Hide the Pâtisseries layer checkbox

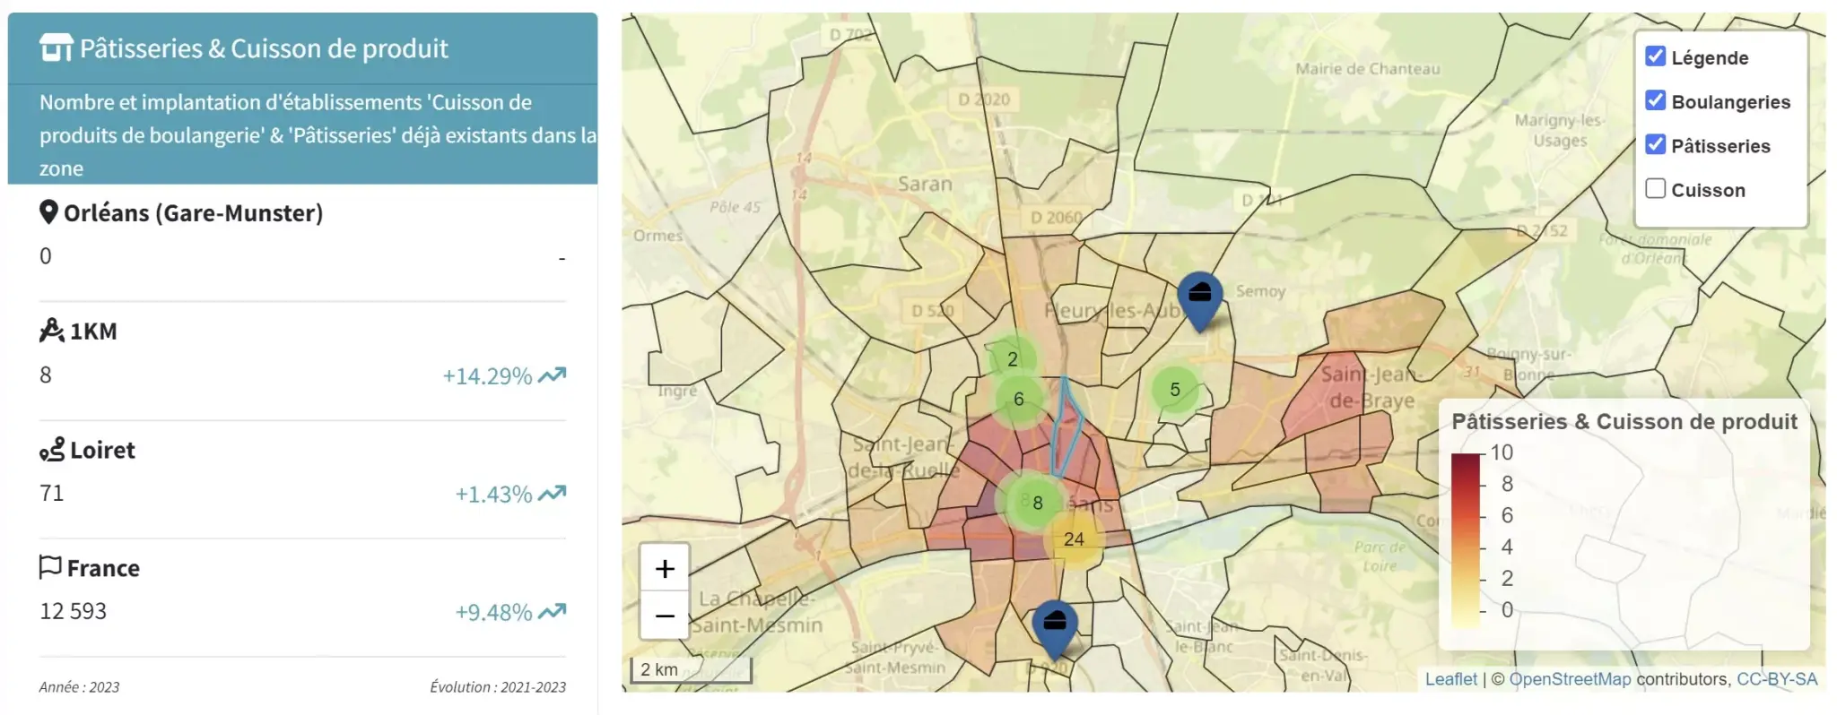coord(1656,144)
